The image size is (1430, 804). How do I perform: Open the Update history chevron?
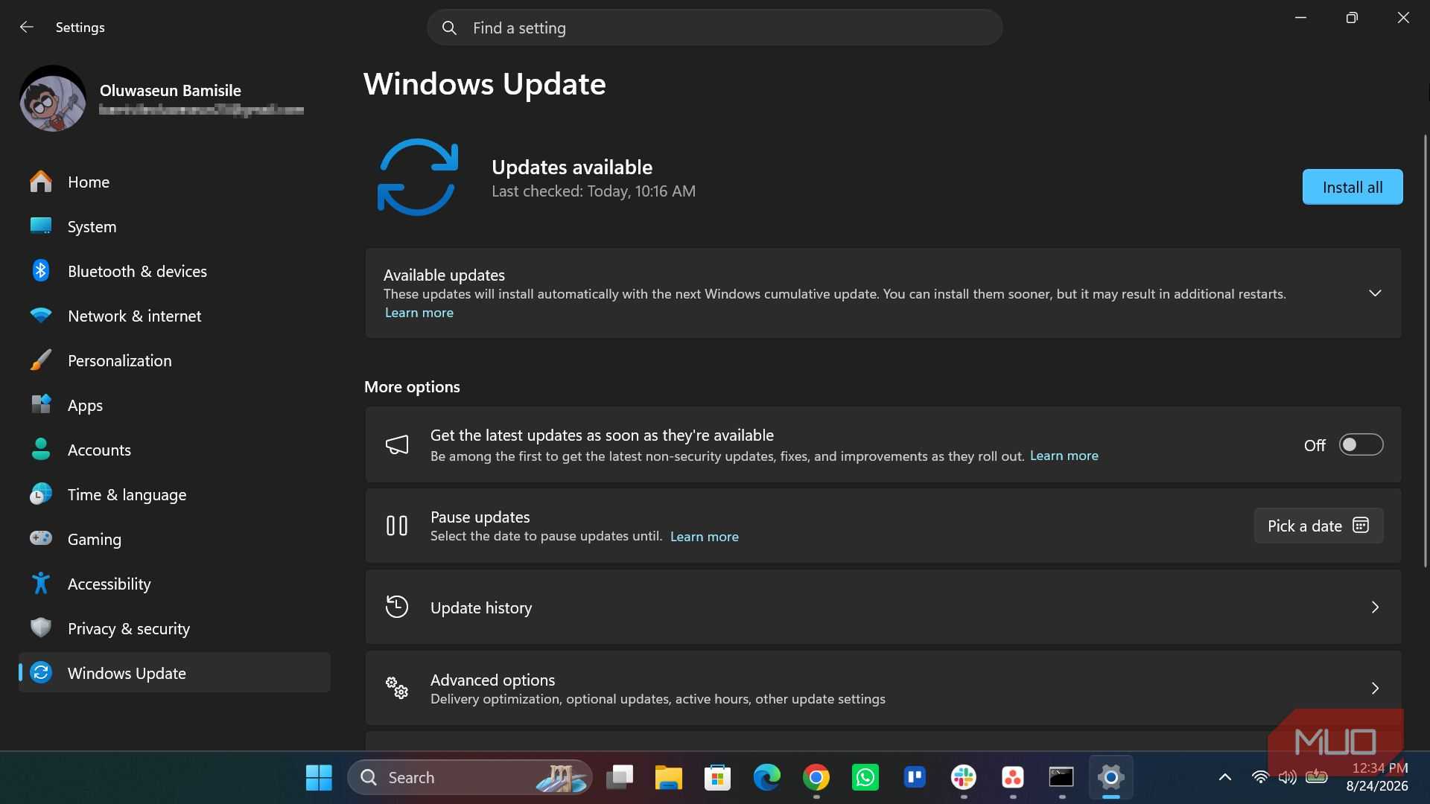point(1375,607)
